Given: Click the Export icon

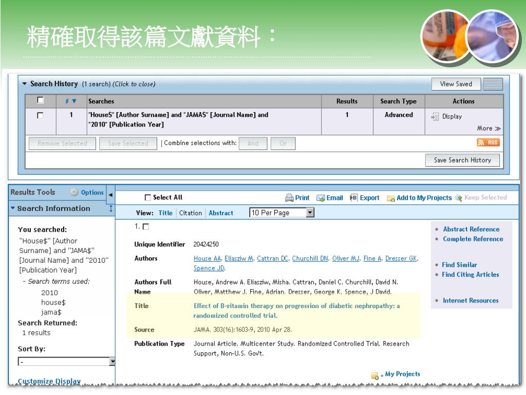Looking at the screenshot, I should 353,197.
